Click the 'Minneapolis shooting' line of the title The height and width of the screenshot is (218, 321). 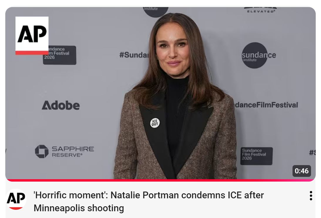point(79,208)
